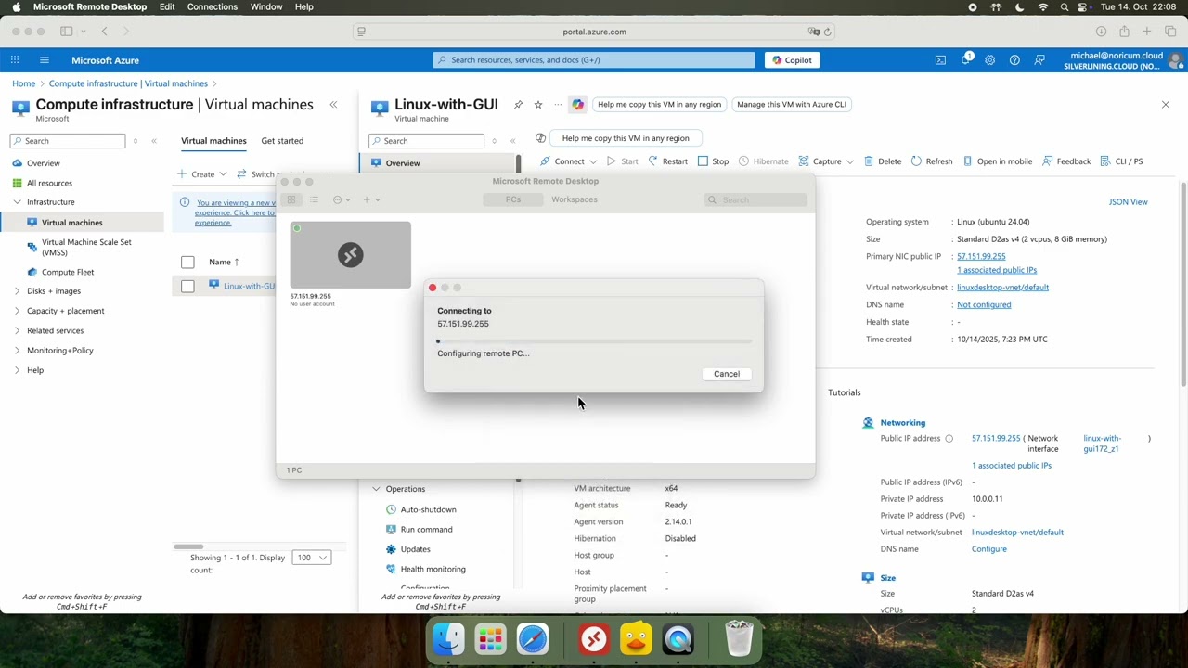Open Cloud Shell from Azure header

(940, 60)
